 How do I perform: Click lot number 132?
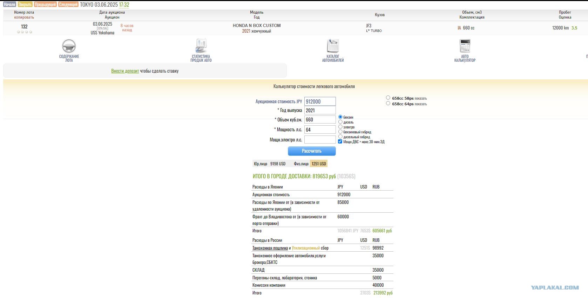(24, 27)
